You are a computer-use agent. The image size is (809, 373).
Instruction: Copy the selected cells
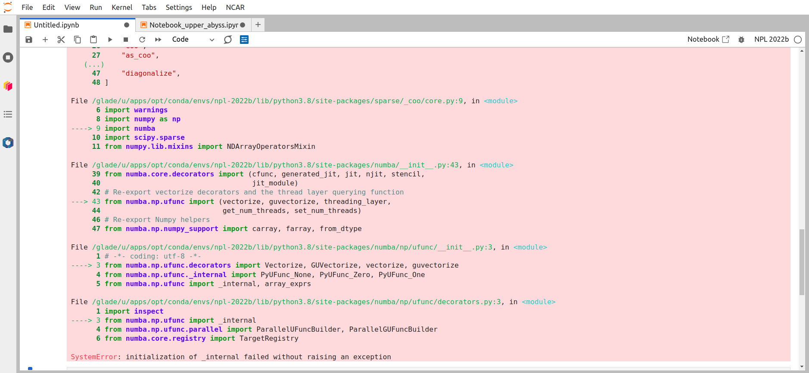click(x=78, y=40)
